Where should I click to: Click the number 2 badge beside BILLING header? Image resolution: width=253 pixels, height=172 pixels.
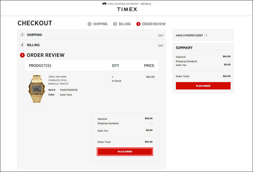click(22, 45)
